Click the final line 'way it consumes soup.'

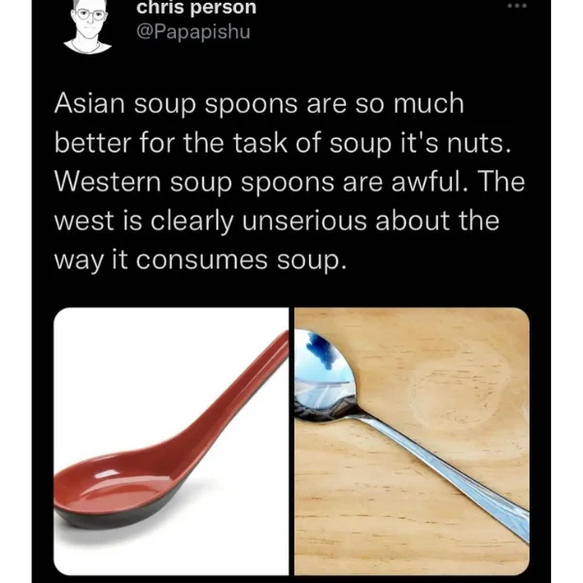click(x=200, y=260)
